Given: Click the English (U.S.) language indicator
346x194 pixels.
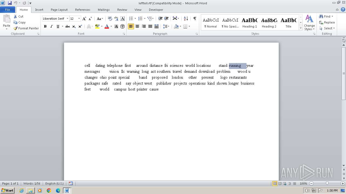Looking at the screenshot, I should (54, 183).
